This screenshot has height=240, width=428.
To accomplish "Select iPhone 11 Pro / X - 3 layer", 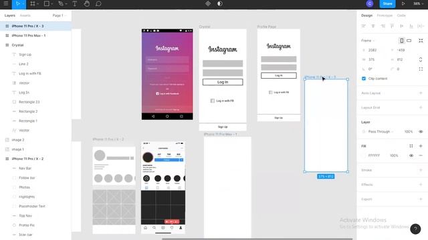I will coord(35,26).
